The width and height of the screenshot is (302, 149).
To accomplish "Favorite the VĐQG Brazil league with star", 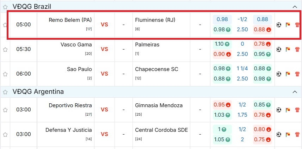I will coord(5,7).
